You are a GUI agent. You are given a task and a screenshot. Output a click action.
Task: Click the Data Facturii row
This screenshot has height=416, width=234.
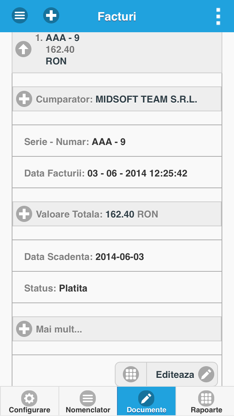(x=117, y=172)
